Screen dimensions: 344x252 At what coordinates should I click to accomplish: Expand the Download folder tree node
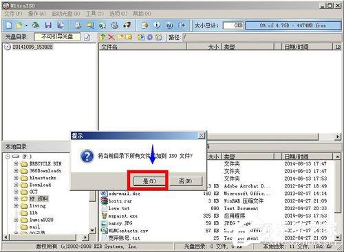(x=16, y=185)
